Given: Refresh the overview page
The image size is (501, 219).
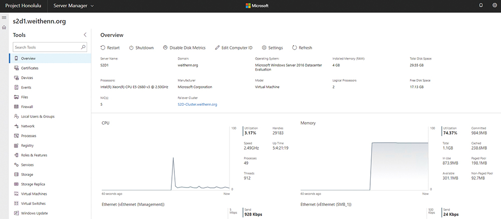Looking at the screenshot, I should (302, 48).
